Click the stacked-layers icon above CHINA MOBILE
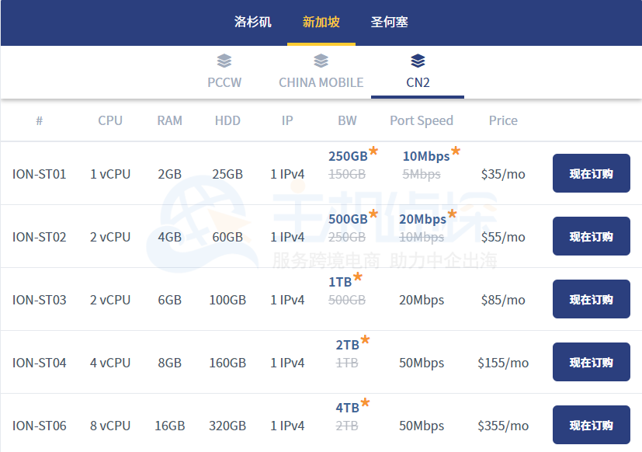The height and width of the screenshot is (452, 642). pos(321,61)
